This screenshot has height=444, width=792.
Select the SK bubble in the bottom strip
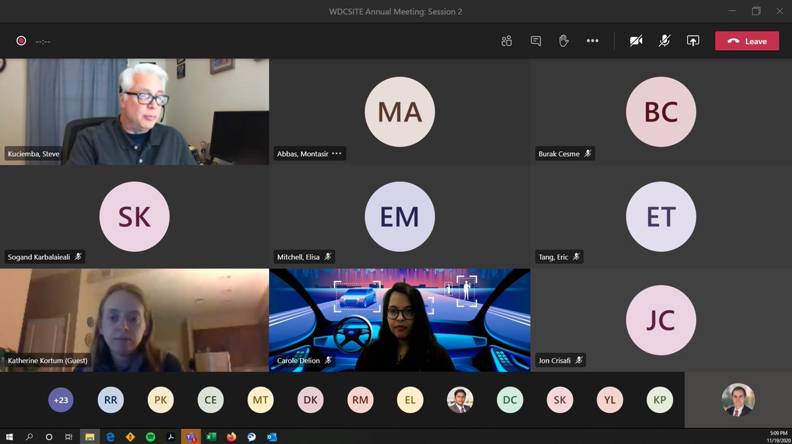pyautogui.click(x=560, y=400)
